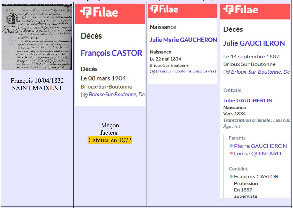
Task: Click the date Le 22 mai 1834
Action: pos(165,59)
